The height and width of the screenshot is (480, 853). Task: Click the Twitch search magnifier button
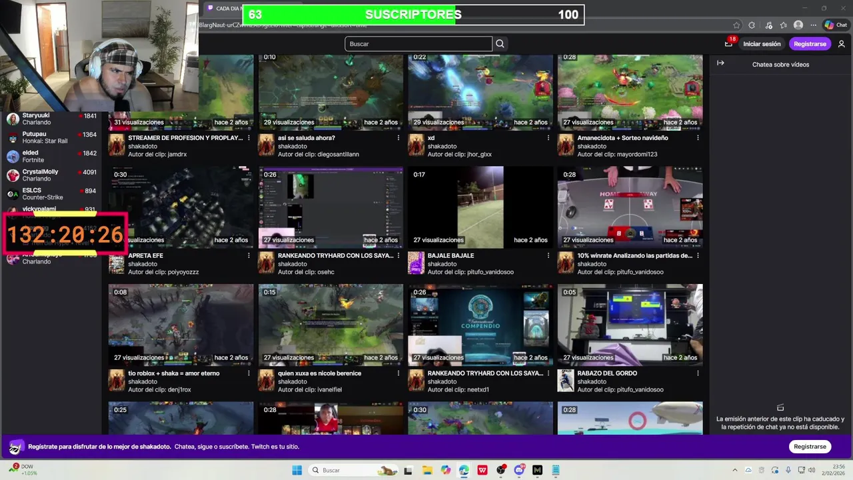click(500, 44)
